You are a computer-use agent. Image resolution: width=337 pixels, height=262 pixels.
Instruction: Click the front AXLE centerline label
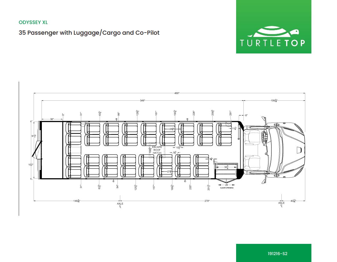tap(281, 204)
